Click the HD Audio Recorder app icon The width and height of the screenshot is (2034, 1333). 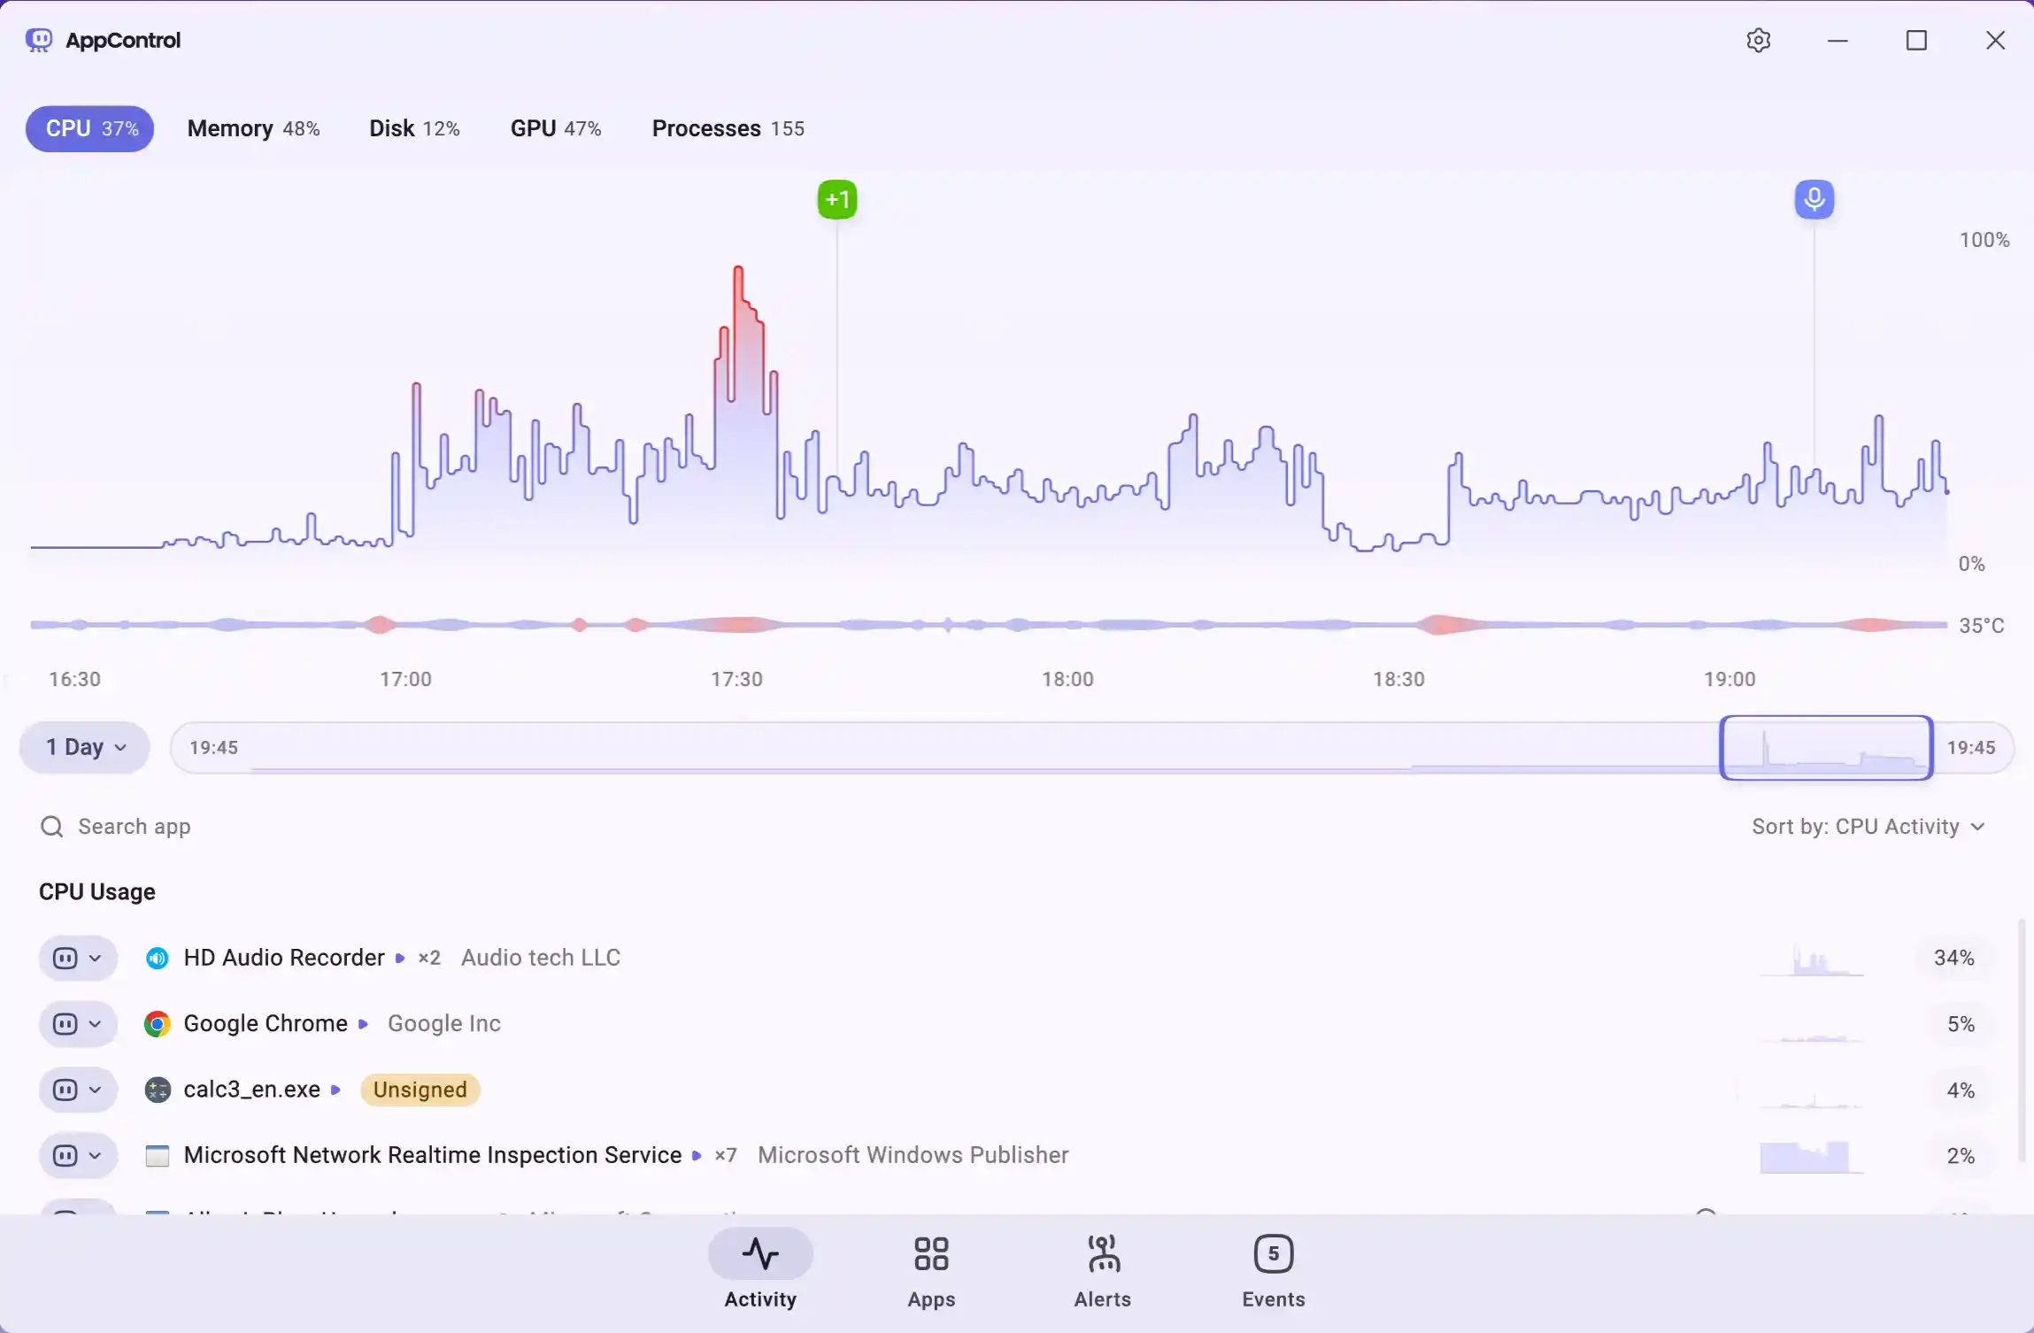[158, 958]
